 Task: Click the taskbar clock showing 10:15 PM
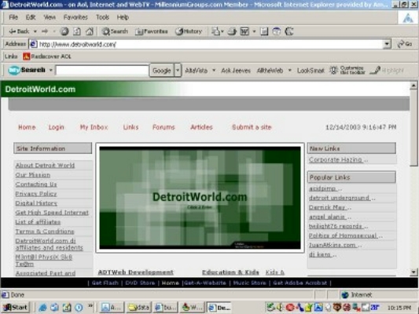pyautogui.click(x=399, y=308)
